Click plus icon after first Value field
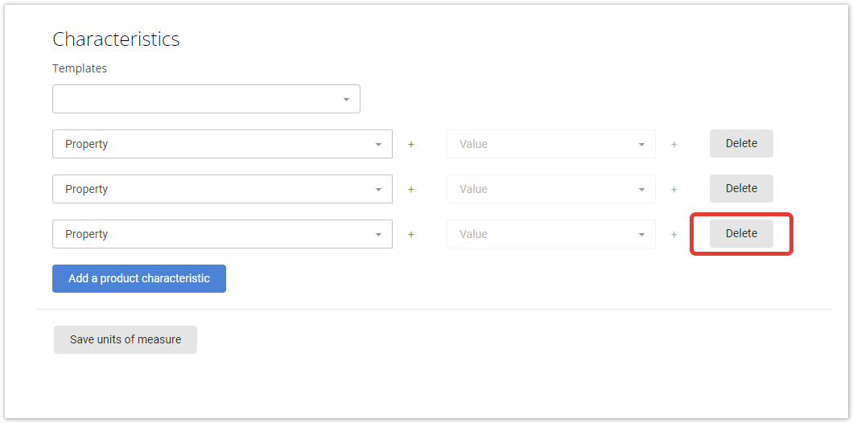This screenshot has height=423, width=853. (x=674, y=145)
